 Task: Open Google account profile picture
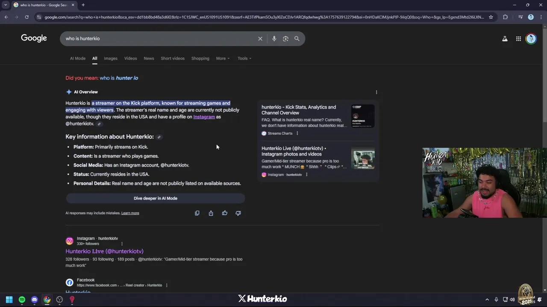pyautogui.click(x=531, y=39)
